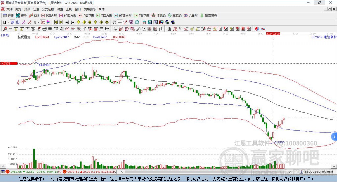Open the 设置 menu

(60, 9)
